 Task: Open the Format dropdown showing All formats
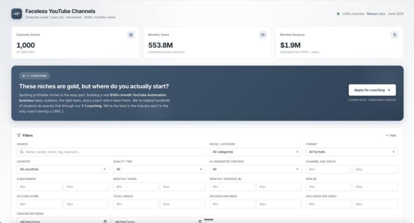coord(352,152)
